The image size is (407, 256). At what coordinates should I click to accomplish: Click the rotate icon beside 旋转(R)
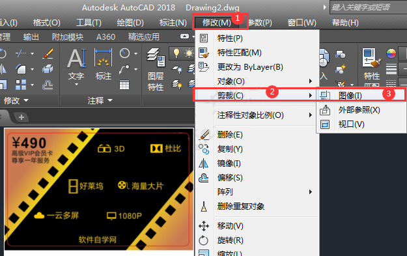203,240
